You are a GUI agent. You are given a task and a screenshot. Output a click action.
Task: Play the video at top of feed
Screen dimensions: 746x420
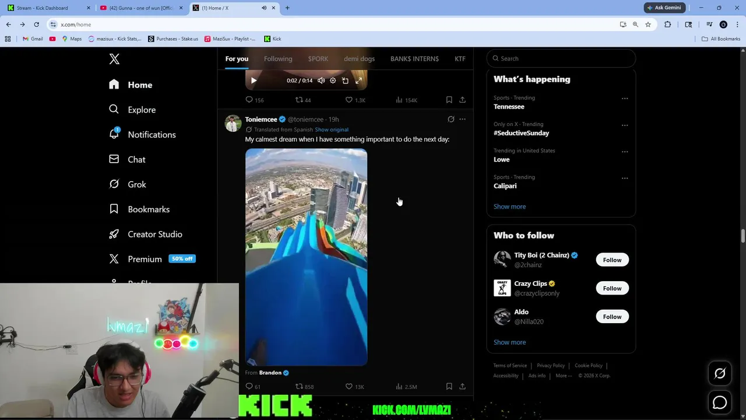pos(254,80)
